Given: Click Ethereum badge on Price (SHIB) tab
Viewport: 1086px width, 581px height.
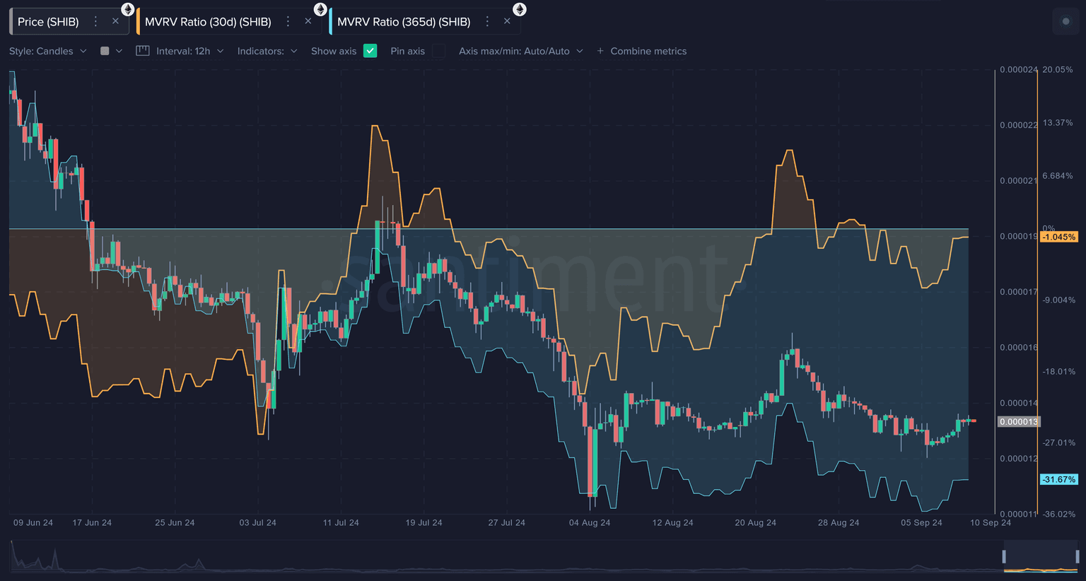Looking at the screenshot, I should tap(127, 9).
